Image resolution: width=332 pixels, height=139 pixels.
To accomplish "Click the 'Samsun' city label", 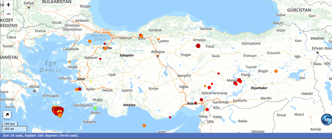I will pyautogui.click(x=206, y=29).
